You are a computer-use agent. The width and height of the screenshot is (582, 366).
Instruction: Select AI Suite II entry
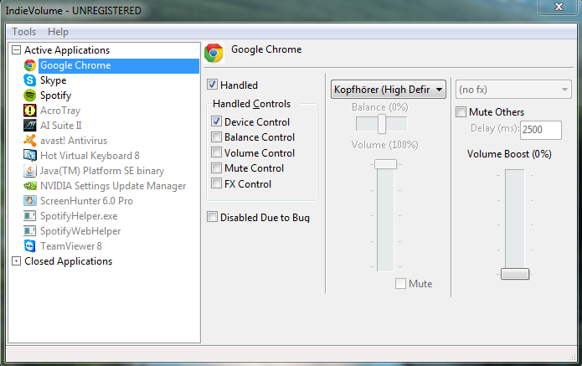coord(61,126)
